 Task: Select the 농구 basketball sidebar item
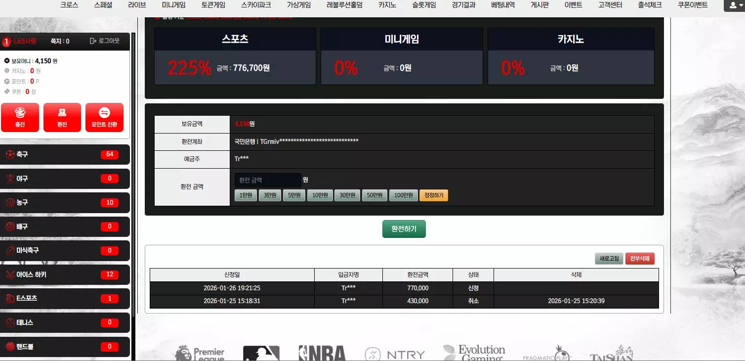tap(65, 202)
